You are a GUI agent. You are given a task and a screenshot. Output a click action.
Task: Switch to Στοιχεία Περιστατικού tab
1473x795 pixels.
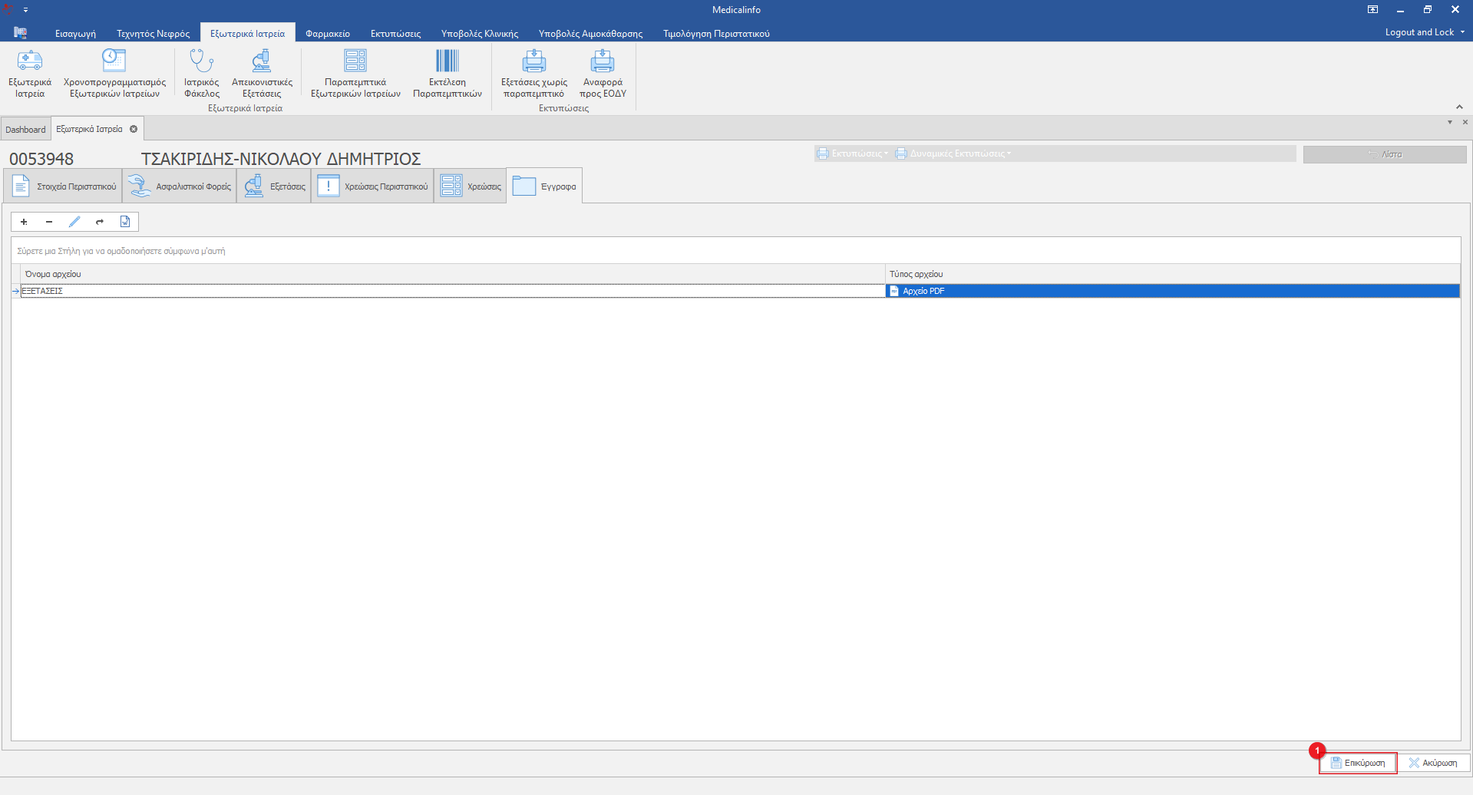coord(64,186)
